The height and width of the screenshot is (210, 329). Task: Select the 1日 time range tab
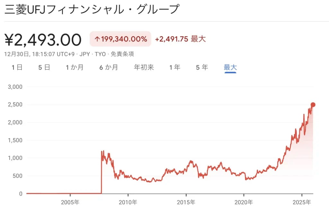(17, 67)
